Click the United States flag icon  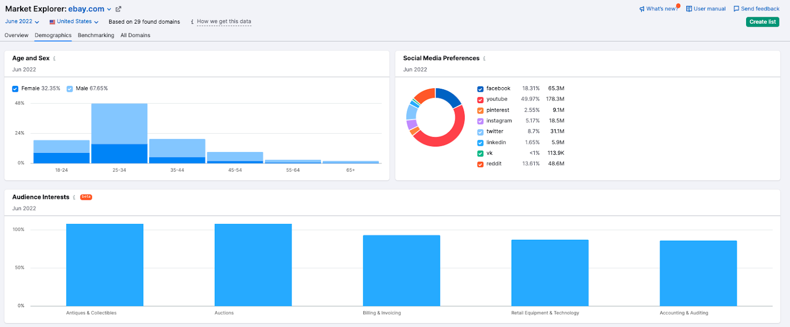coord(52,22)
